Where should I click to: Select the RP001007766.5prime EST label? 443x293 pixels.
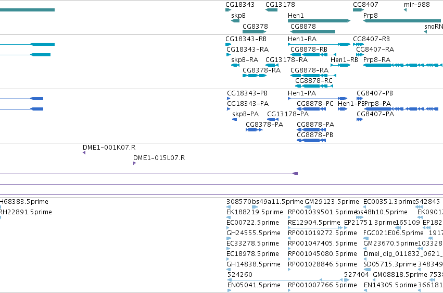322,286
